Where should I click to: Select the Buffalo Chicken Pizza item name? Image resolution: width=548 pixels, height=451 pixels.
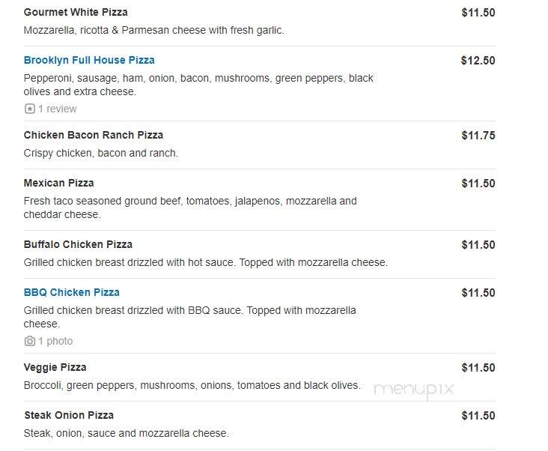point(78,244)
